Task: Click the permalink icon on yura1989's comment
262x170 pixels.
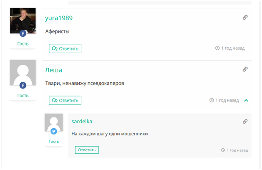Action: pyautogui.click(x=245, y=18)
